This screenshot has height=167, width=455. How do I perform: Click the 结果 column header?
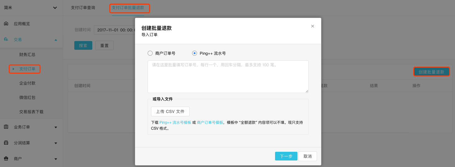point(374,86)
